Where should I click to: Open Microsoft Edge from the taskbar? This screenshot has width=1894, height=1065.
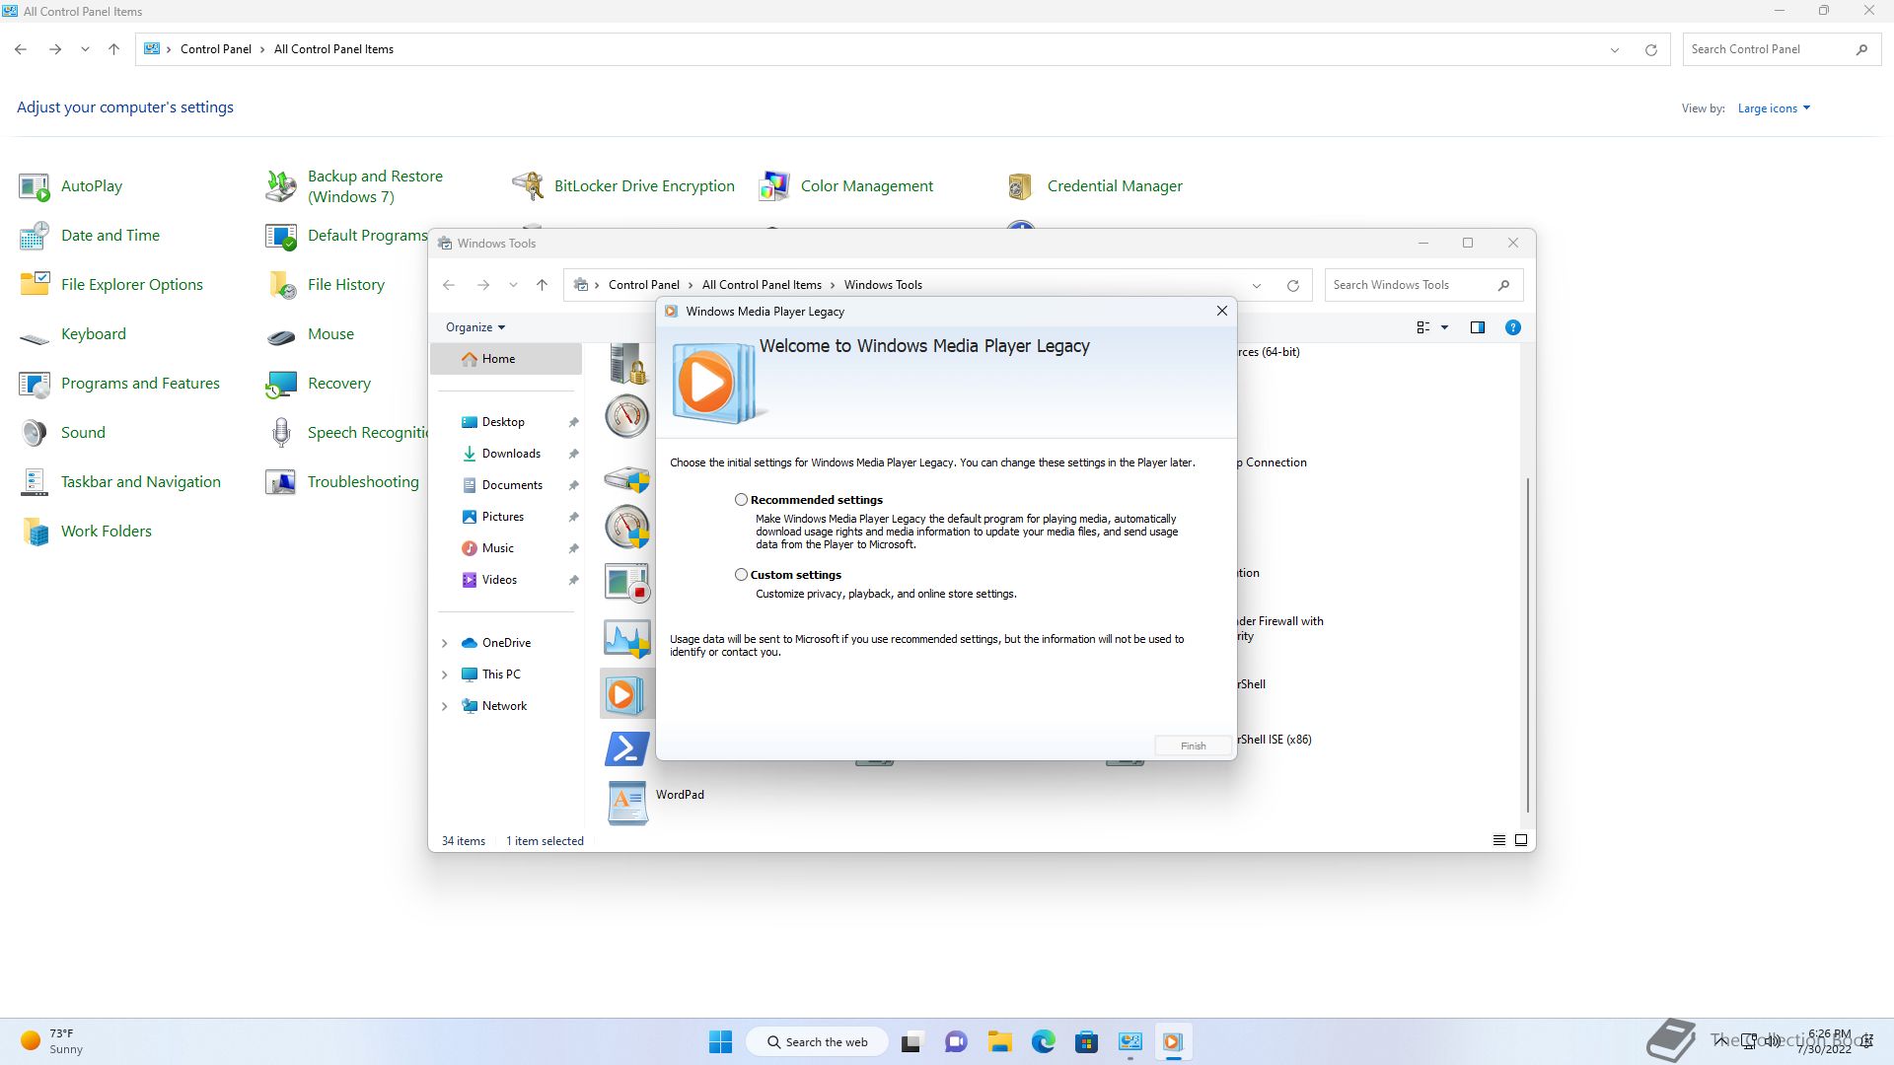[x=1044, y=1041]
